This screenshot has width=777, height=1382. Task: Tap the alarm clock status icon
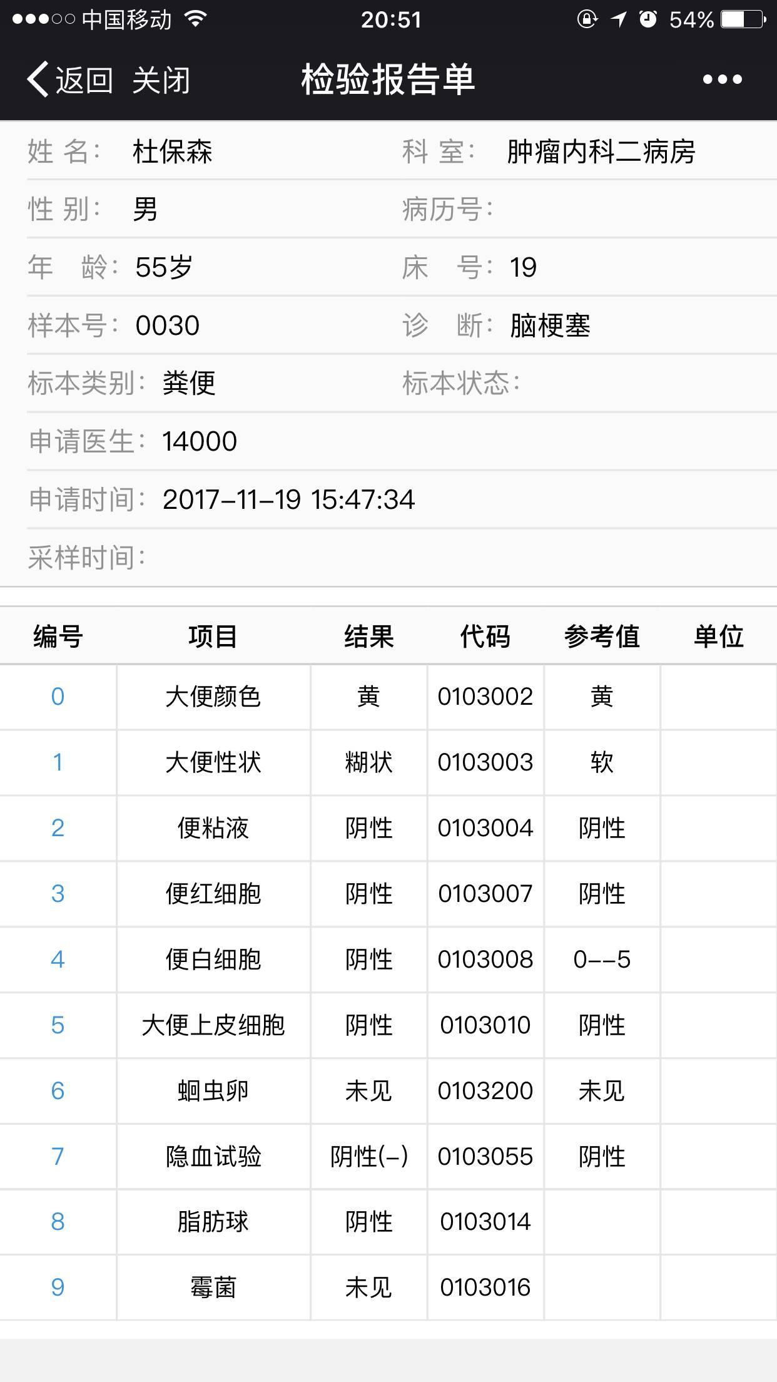click(x=648, y=19)
